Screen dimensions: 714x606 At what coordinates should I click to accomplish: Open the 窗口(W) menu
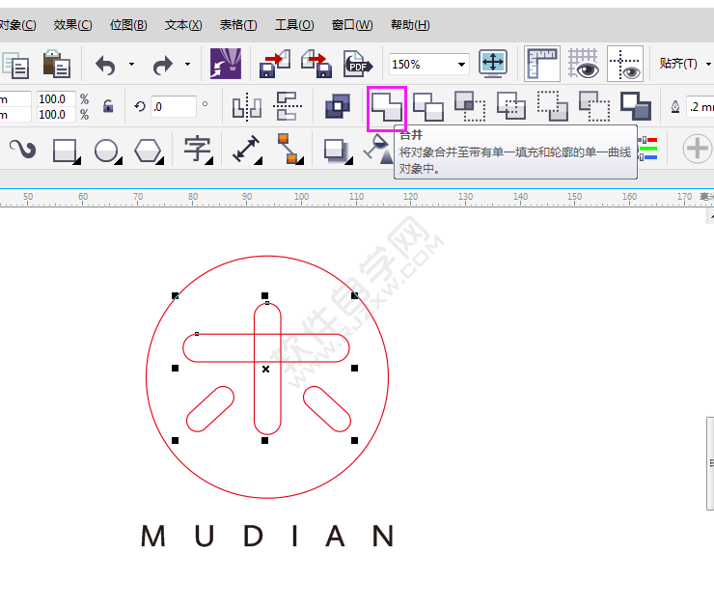click(352, 24)
